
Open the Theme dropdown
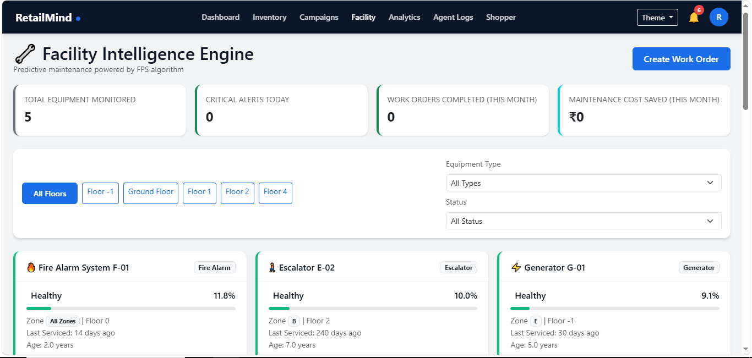[x=657, y=18]
